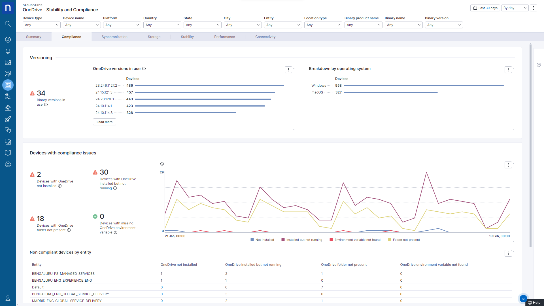
Task: Open the search icon in sidebar
Action: click(x=8, y=24)
